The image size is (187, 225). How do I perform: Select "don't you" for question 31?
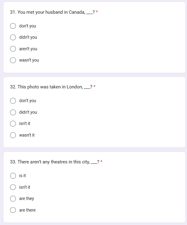[x=13, y=26]
